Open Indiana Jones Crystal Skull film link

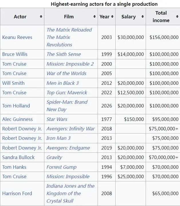70,193
